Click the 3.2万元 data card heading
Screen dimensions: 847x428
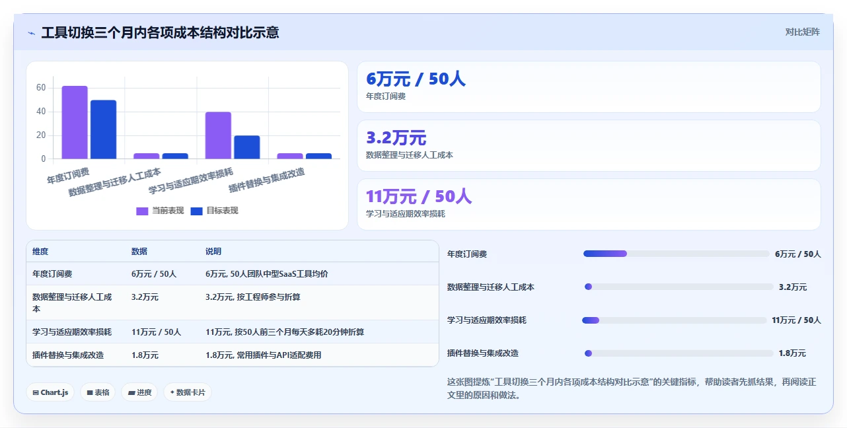pos(396,138)
